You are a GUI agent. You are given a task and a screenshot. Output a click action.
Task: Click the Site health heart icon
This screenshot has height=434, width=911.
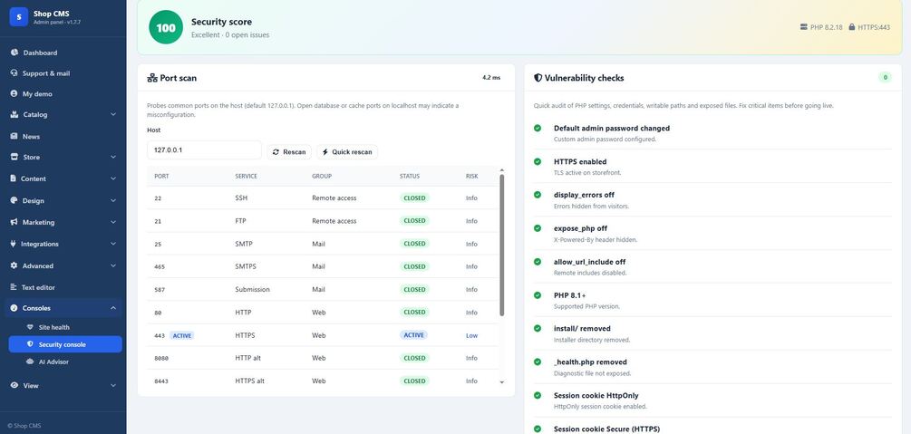tap(30, 327)
